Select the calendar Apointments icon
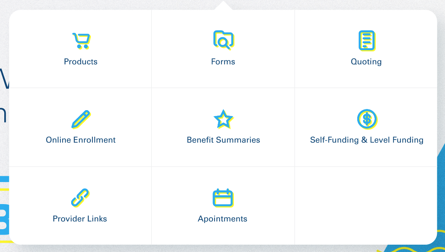This screenshot has width=445, height=252. [x=223, y=198]
